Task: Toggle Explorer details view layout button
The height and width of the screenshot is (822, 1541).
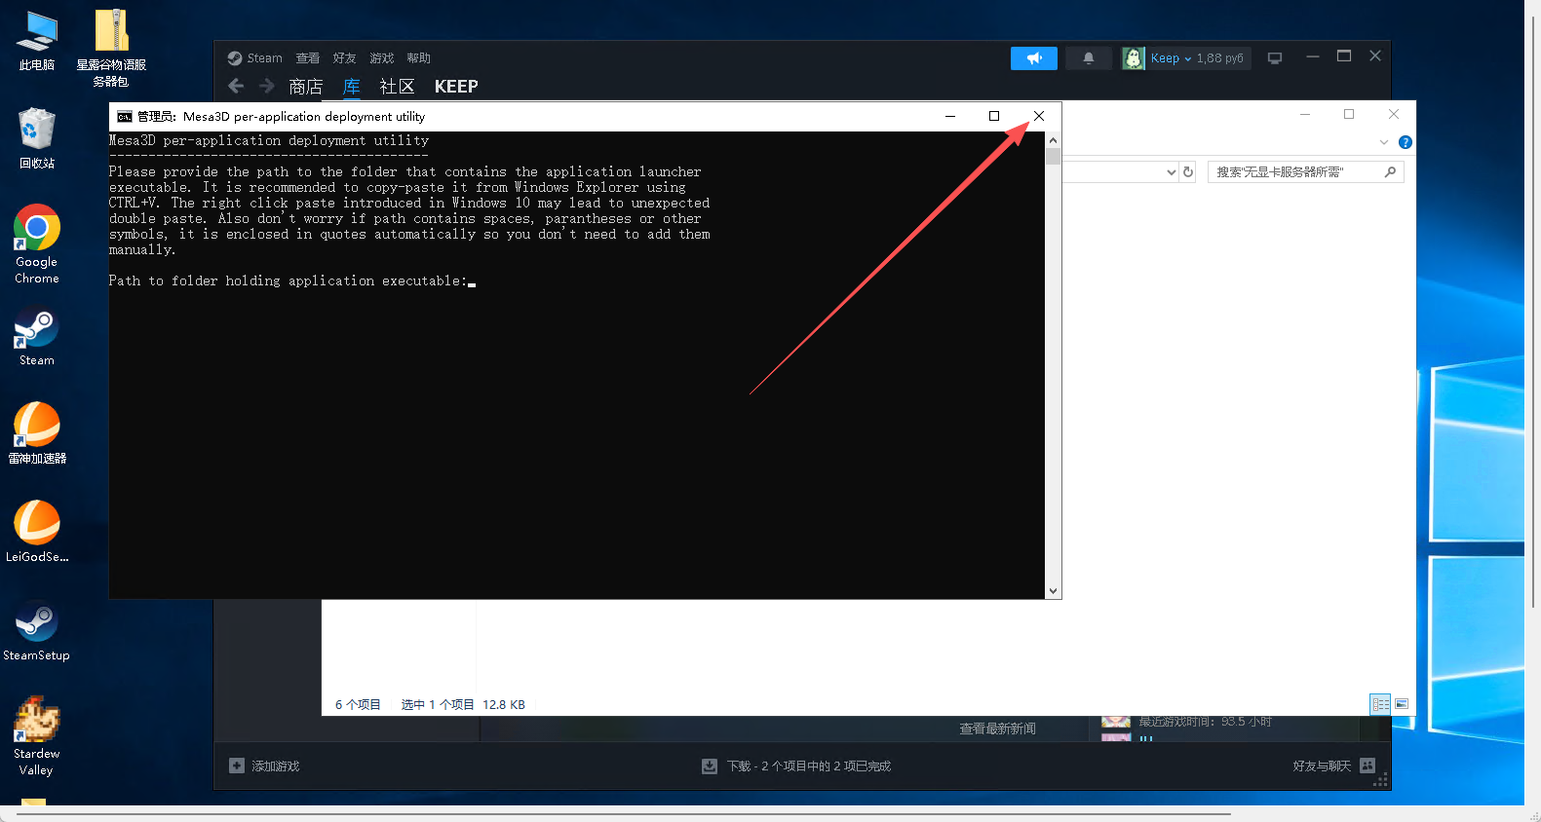Action: pyautogui.click(x=1380, y=704)
